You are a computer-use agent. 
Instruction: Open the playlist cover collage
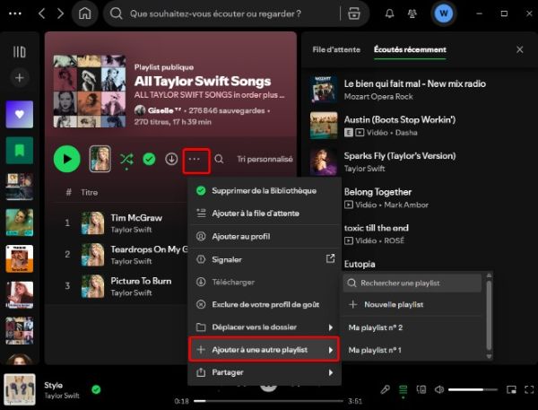pos(89,91)
